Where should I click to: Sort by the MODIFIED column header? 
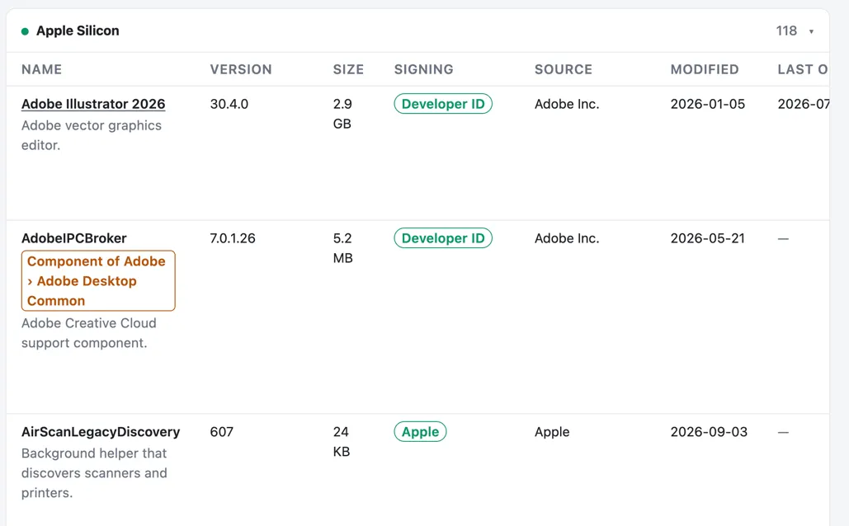coord(705,69)
